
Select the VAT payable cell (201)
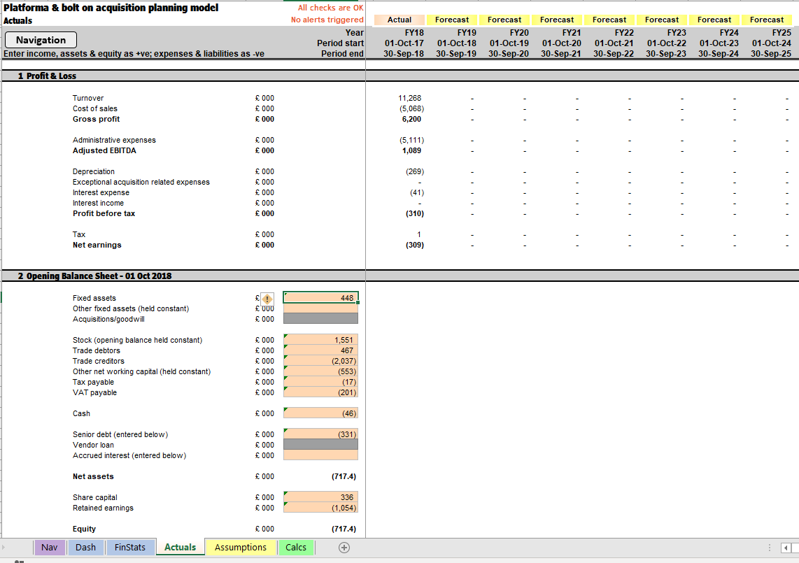click(320, 392)
